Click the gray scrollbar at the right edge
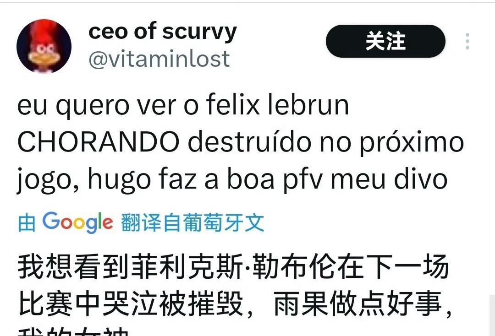The image size is (495, 336). click(492, 315)
